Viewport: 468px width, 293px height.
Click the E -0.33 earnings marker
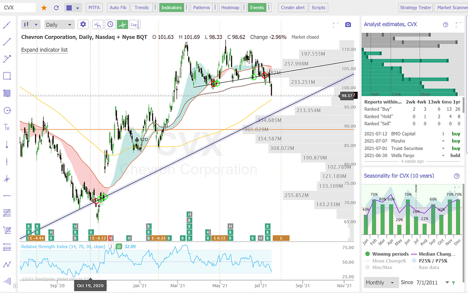point(158,238)
